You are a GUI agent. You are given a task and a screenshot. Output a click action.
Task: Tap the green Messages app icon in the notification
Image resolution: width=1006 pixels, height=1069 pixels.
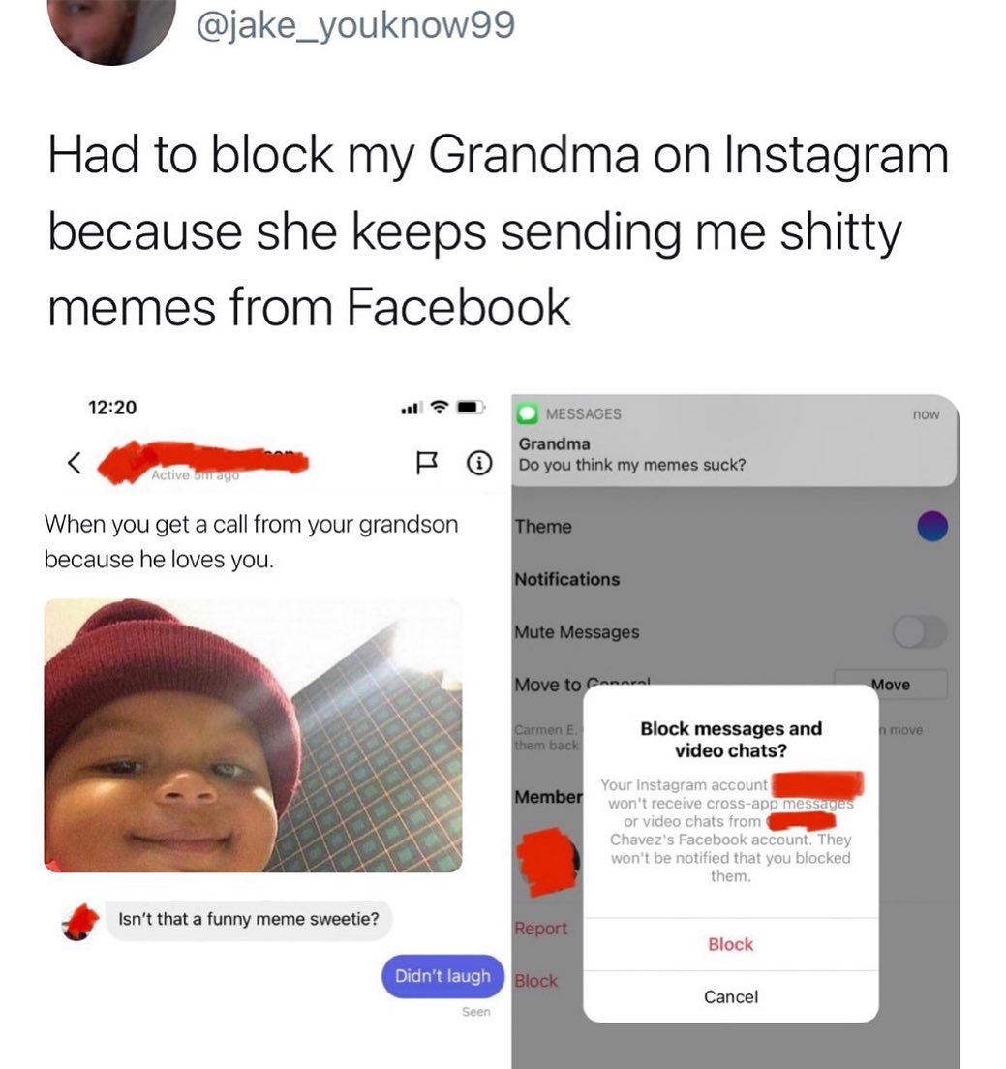(x=528, y=413)
